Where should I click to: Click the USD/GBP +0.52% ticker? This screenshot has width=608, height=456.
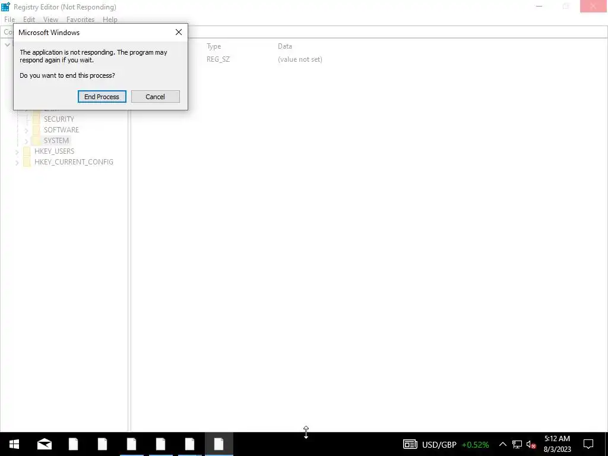(x=455, y=445)
